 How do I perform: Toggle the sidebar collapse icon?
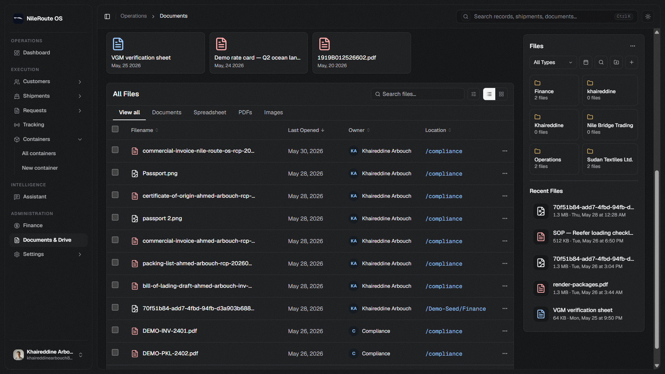point(107,16)
